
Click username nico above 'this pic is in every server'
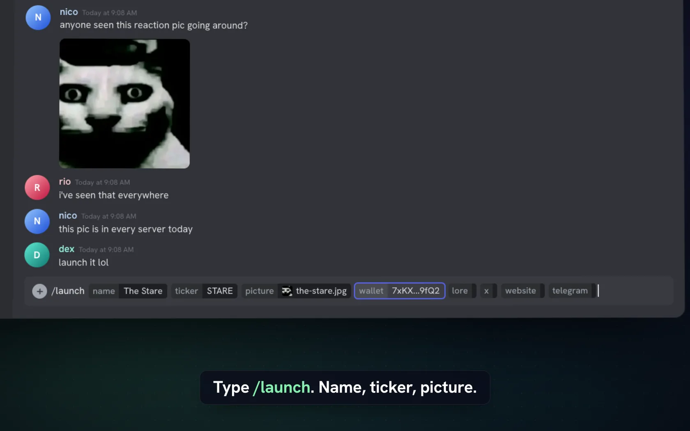click(x=68, y=215)
